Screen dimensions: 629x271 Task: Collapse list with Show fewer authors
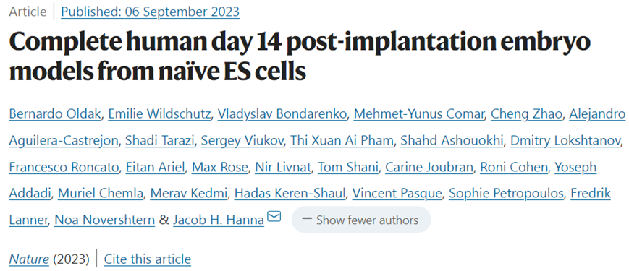tap(360, 220)
